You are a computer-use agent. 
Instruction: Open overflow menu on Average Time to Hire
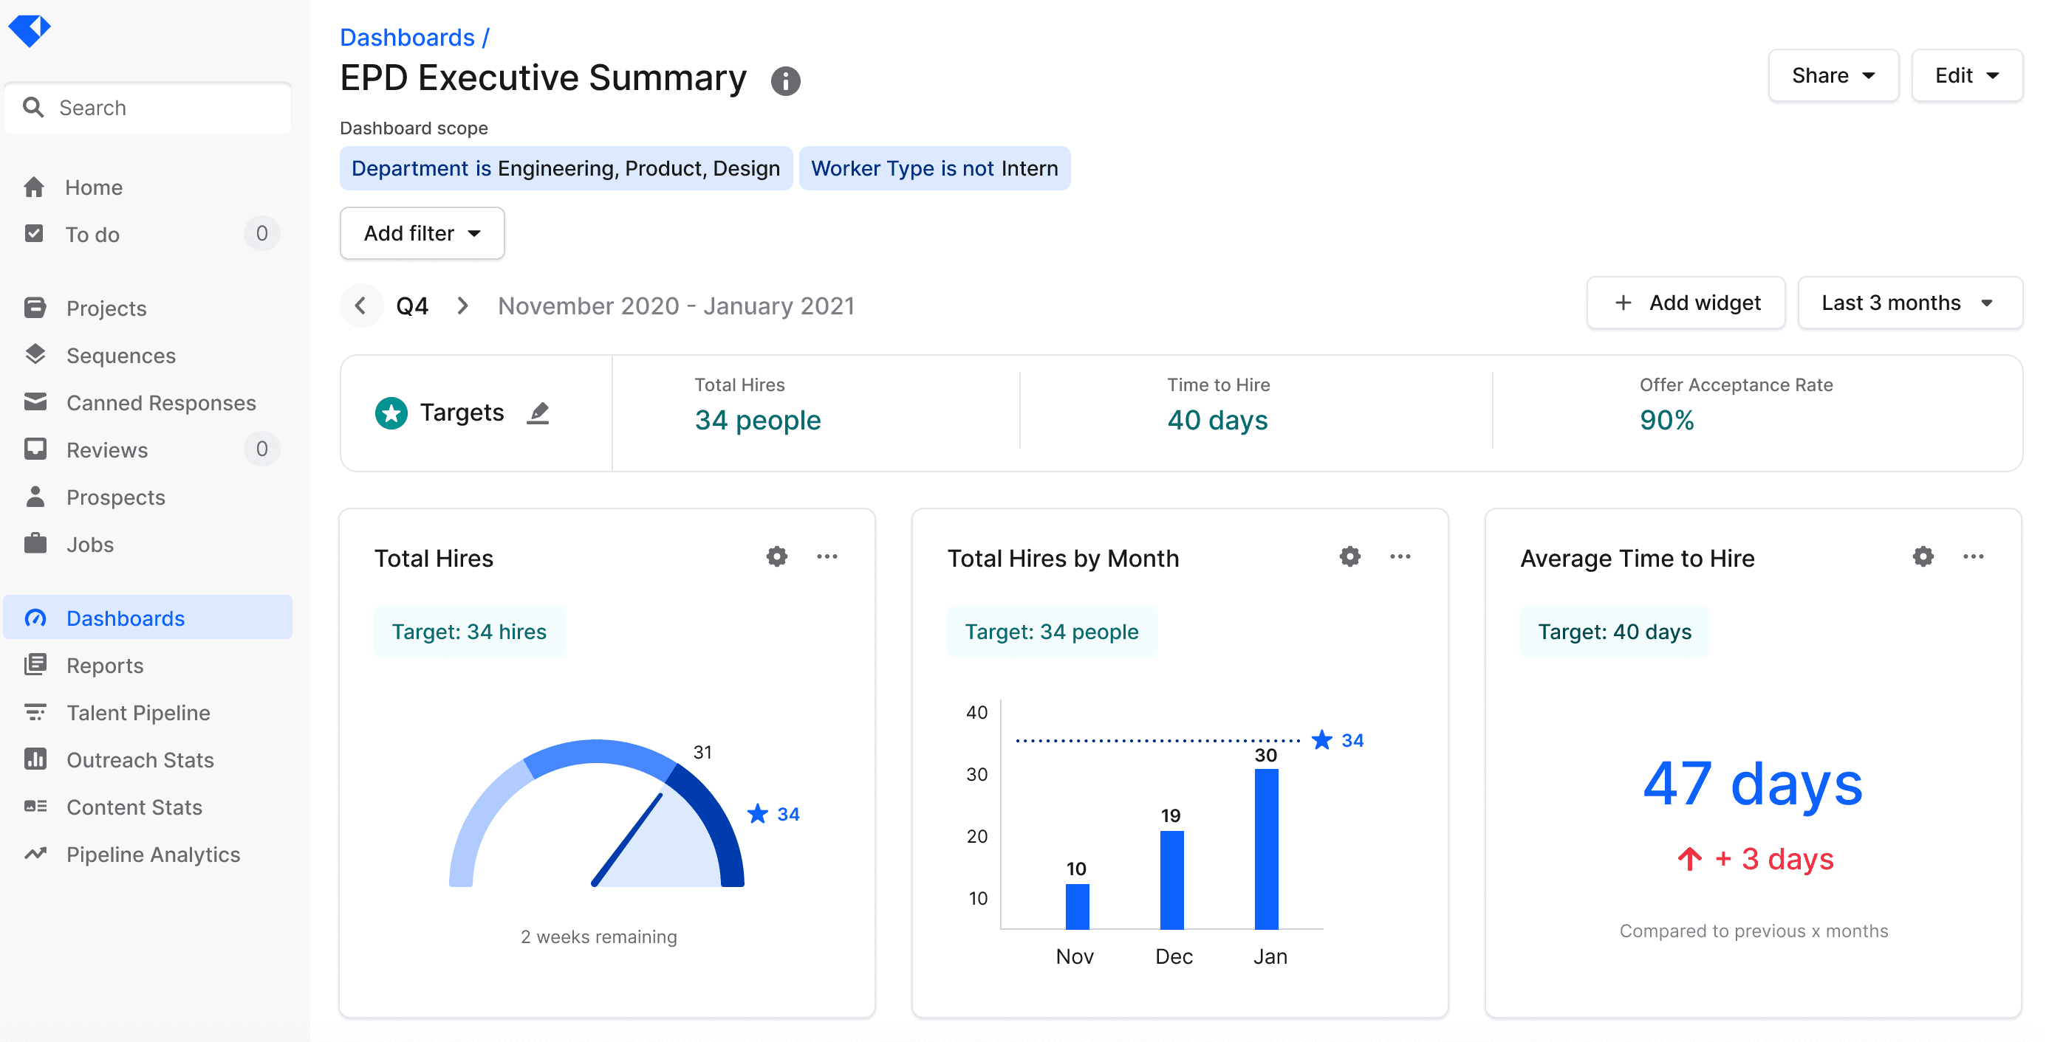[x=1974, y=556]
